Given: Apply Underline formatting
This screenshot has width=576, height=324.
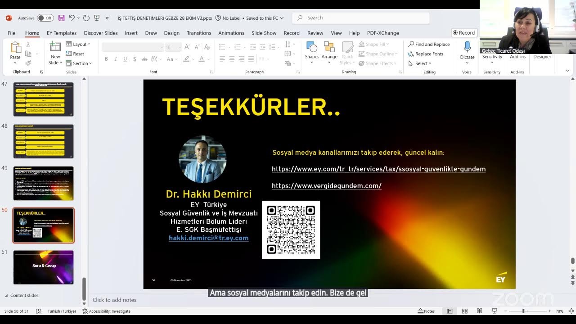Looking at the screenshot, I should coord(125,59).
